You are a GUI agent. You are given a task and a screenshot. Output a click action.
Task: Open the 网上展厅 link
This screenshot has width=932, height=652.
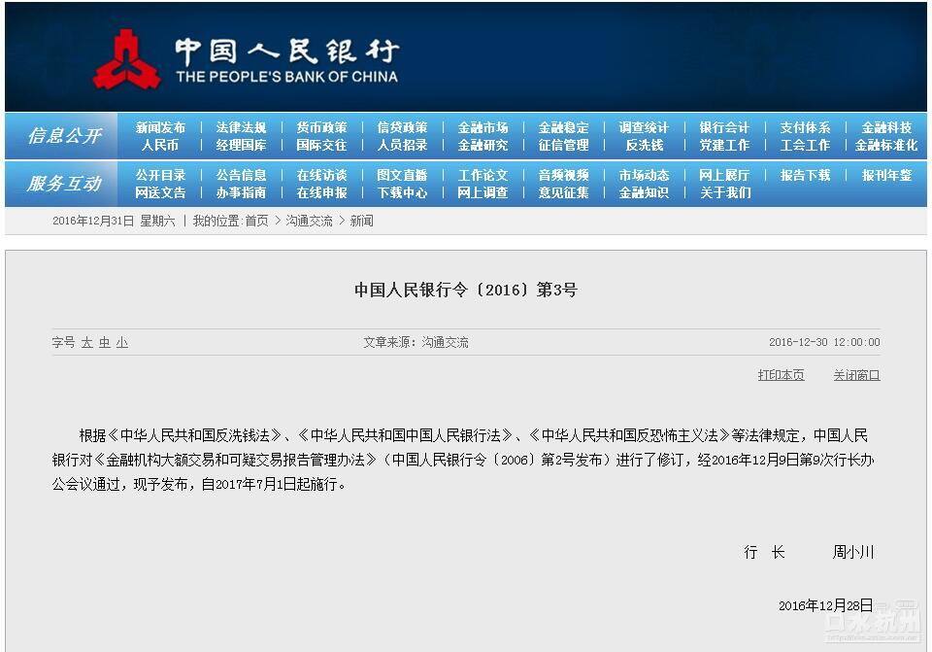coord(724,176)
